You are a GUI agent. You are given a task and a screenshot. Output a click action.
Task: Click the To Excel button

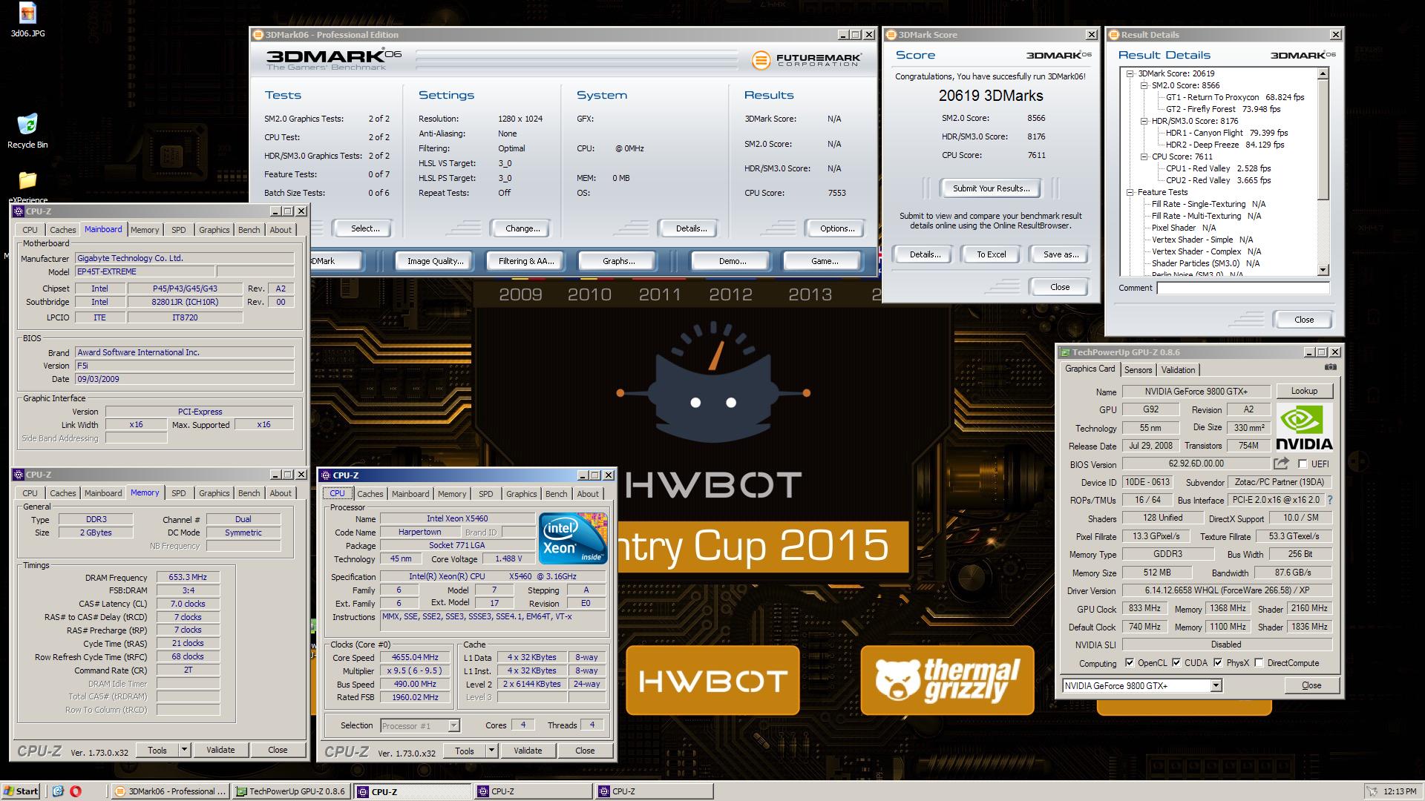point(991,254)
